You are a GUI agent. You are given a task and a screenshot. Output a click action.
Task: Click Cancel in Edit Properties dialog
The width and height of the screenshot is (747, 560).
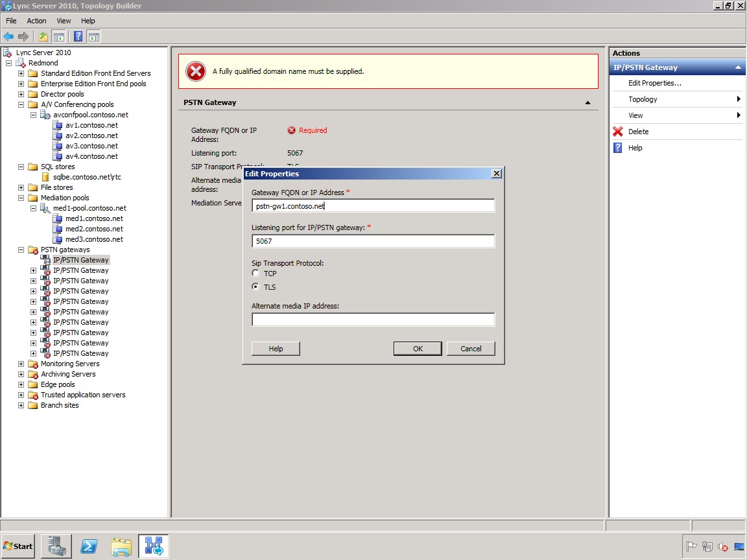pos(471,349)
